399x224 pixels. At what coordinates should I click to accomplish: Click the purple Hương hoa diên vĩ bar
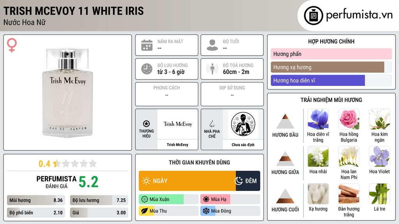click(318, 80)
